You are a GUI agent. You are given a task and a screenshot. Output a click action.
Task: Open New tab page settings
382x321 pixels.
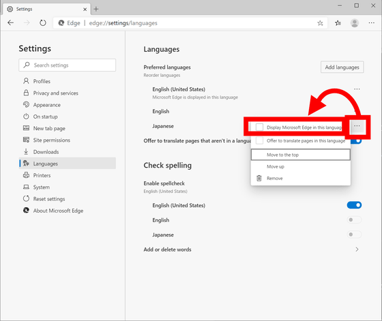68,128
